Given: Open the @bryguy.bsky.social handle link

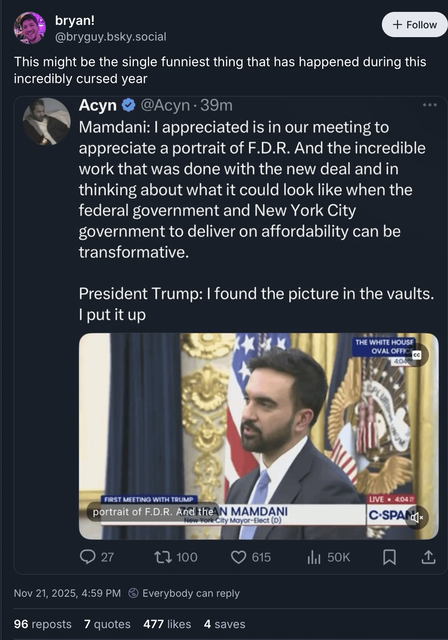Looking at the screenshot, I should pos(110,37).
